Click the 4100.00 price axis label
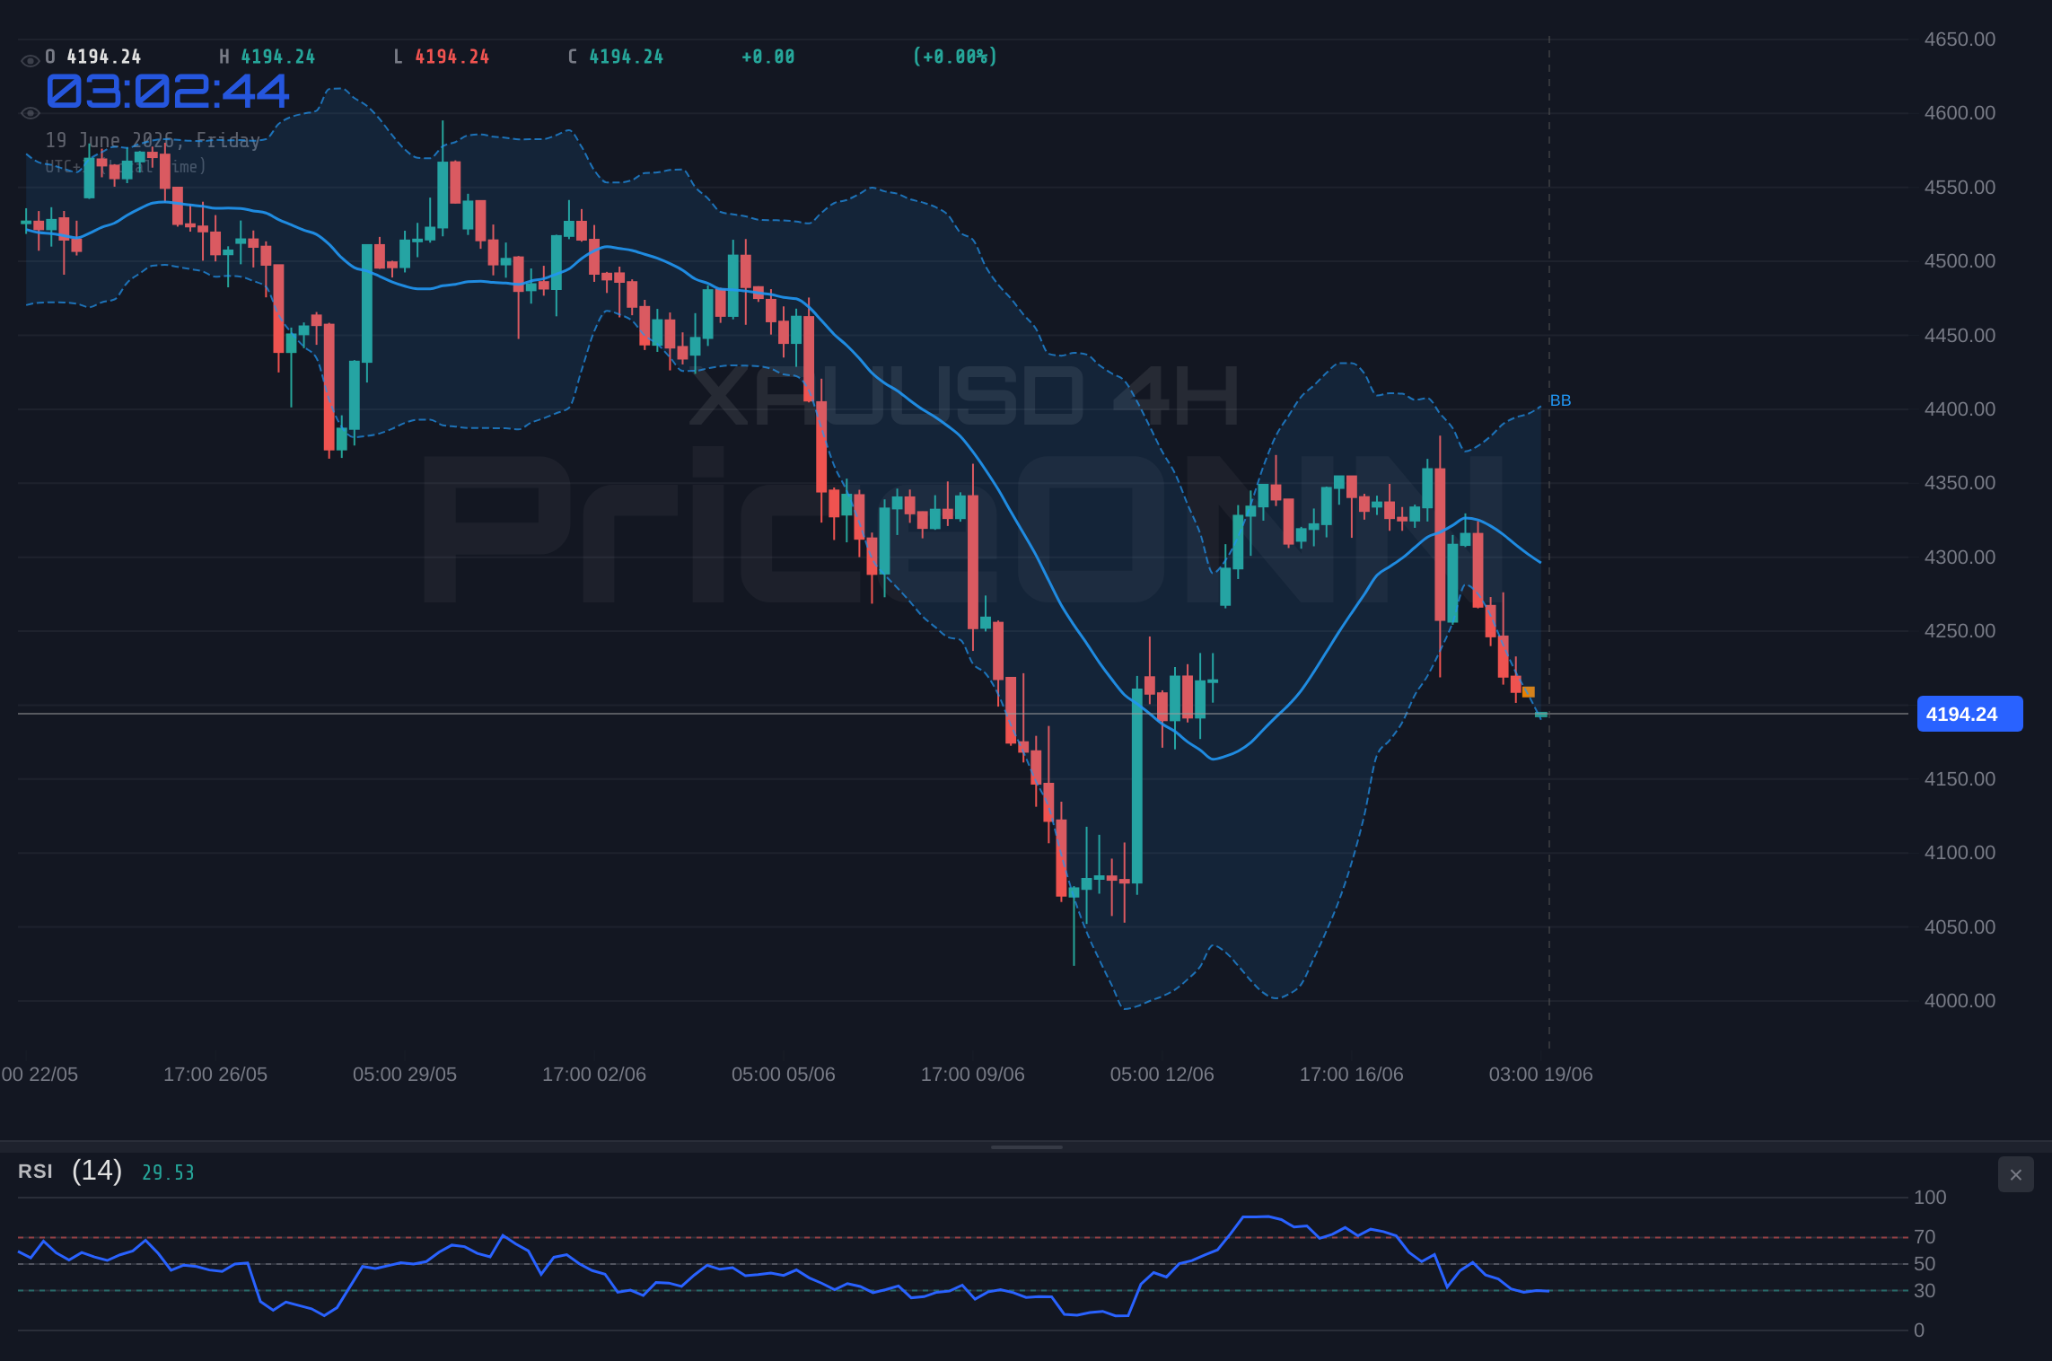Image resolution: width=2052 pixels, height=1361 pixels. click(1960, 853)
